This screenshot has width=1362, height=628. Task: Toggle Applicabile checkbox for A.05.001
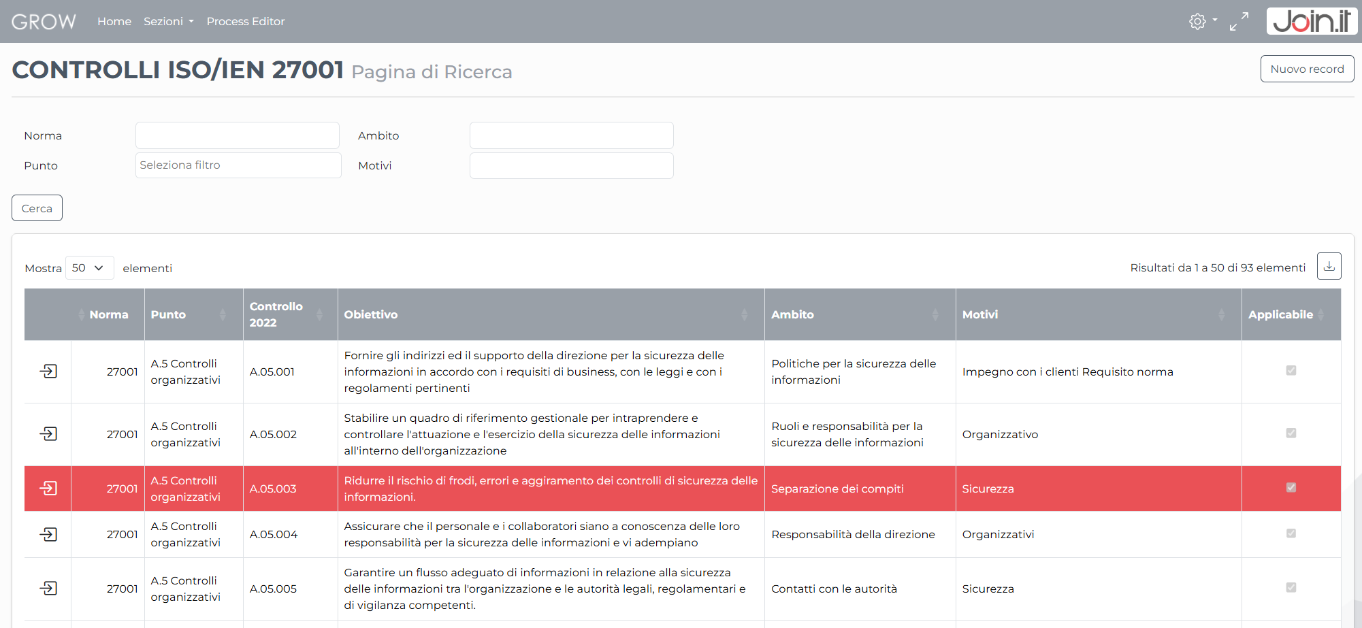coord(1291,371)
